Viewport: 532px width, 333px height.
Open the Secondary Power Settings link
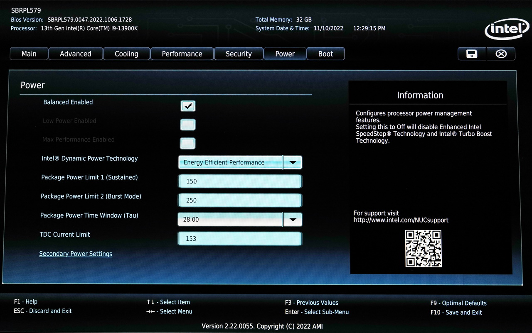(x=76, y=254)
